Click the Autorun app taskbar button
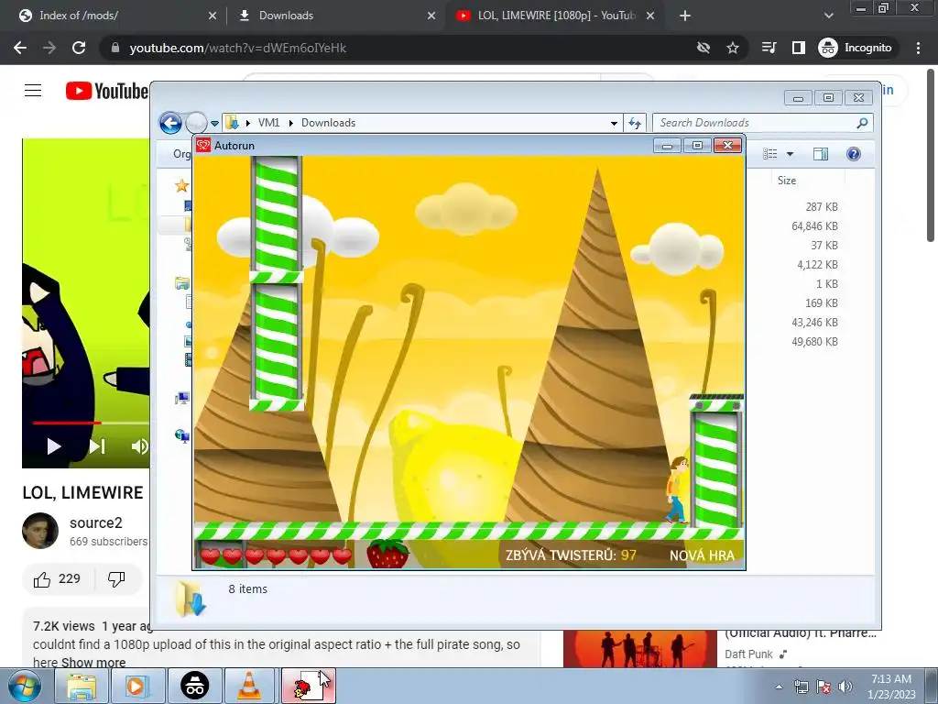Image resolution: width=938 pixels, height=704 pixels. [308, 686]
